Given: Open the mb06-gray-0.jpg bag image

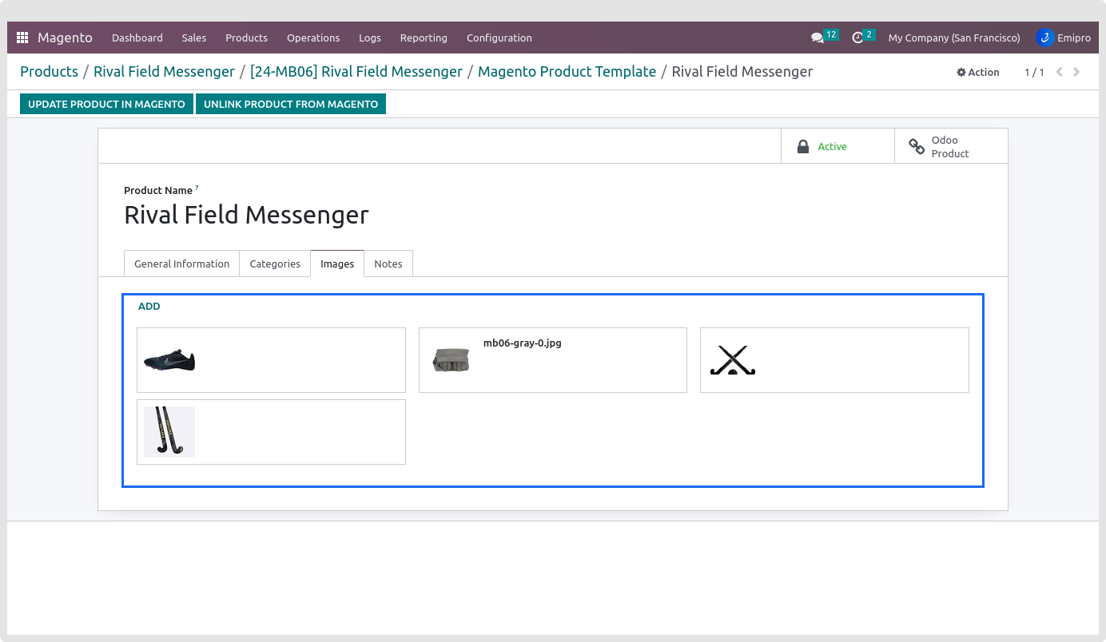Looking at the screenshot, I should (x=452, y=360).
